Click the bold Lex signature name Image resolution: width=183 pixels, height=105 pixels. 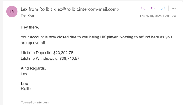25,84
